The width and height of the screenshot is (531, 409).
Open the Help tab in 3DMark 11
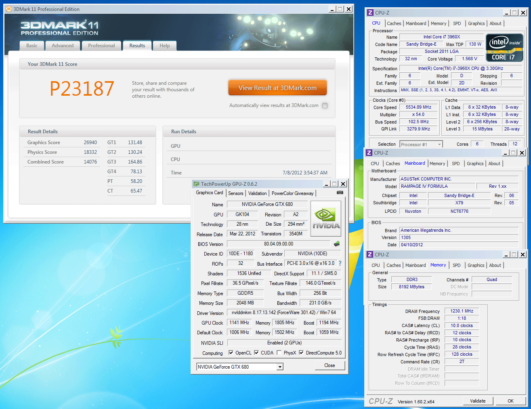coord(165,46)
